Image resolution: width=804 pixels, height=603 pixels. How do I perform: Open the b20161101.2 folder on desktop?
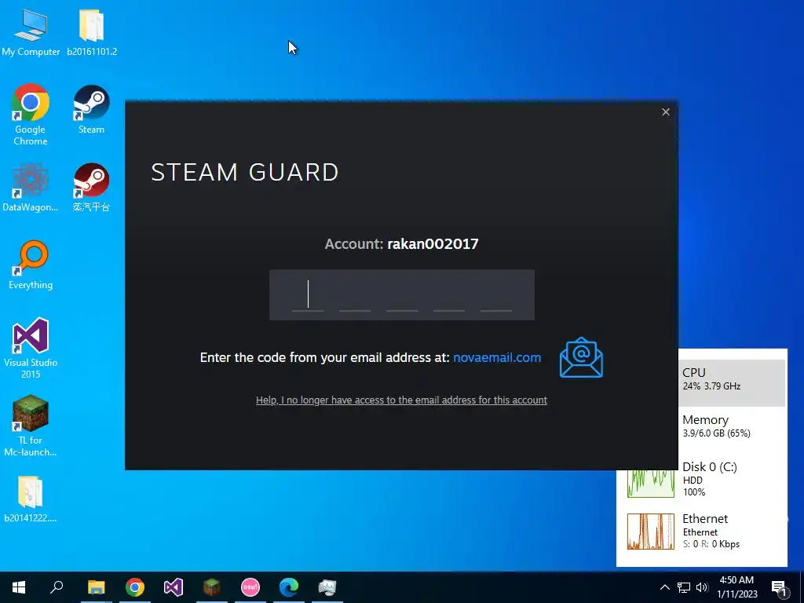pos(92,31)
